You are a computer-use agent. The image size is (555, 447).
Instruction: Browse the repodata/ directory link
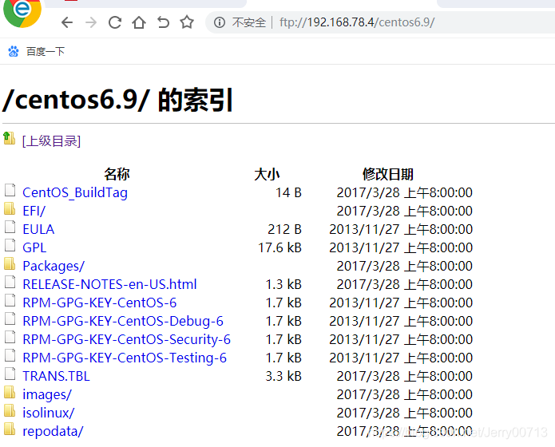[x=53, y=431]
